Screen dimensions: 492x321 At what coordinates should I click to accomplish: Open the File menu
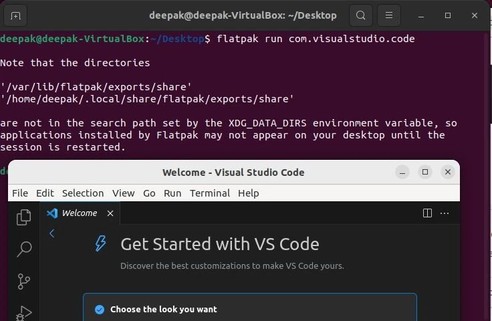pyautogui.click(x=20, y=193)
